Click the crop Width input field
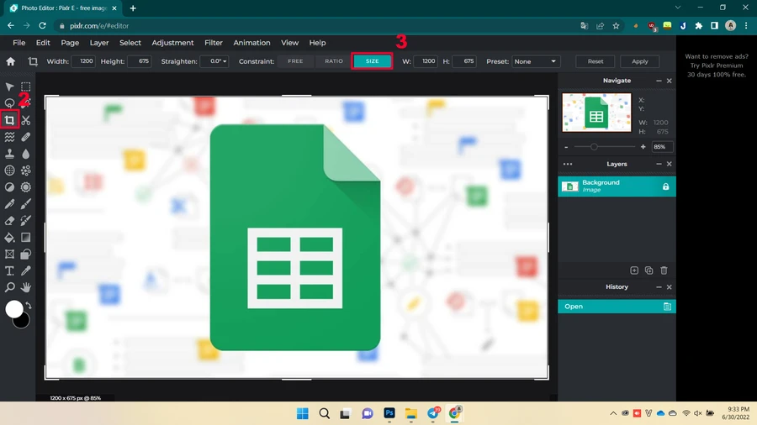The image size is (757, 425). [83, 61]
